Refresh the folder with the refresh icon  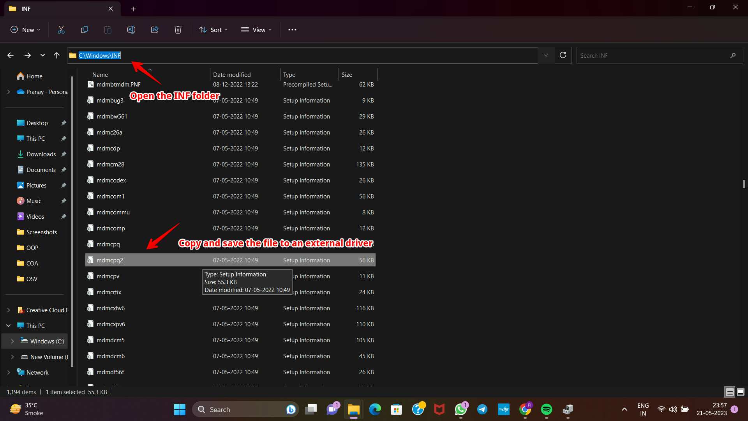(x=563, y=55)
